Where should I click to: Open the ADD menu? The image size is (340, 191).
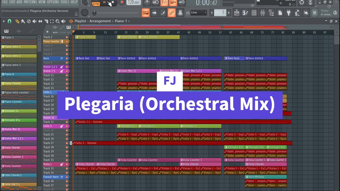click(x=19, y=2)
